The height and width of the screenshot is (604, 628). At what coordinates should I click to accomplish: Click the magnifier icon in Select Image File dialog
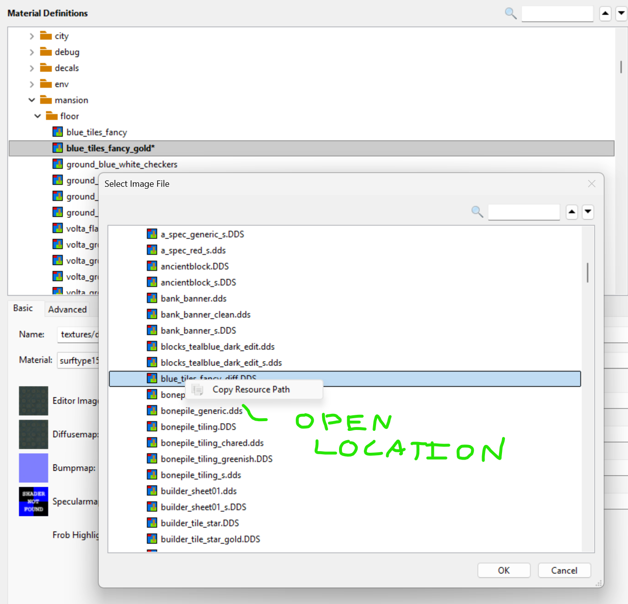(x=477, y=212)
